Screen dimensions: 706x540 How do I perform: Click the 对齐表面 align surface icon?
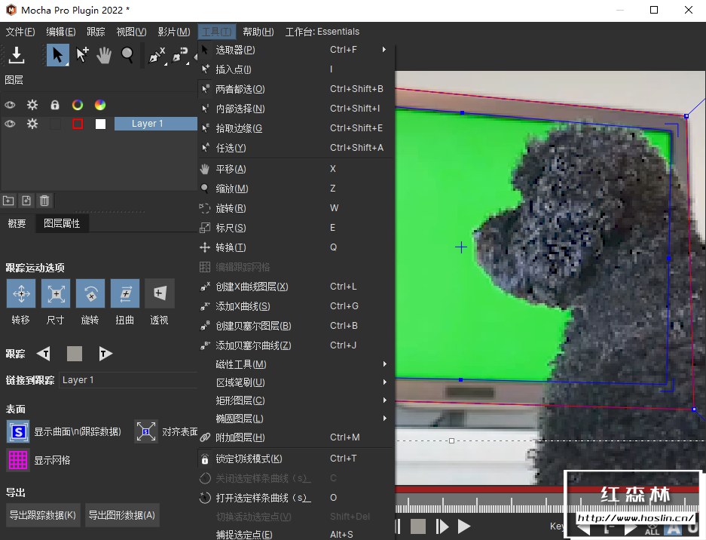tap(146, 431)
